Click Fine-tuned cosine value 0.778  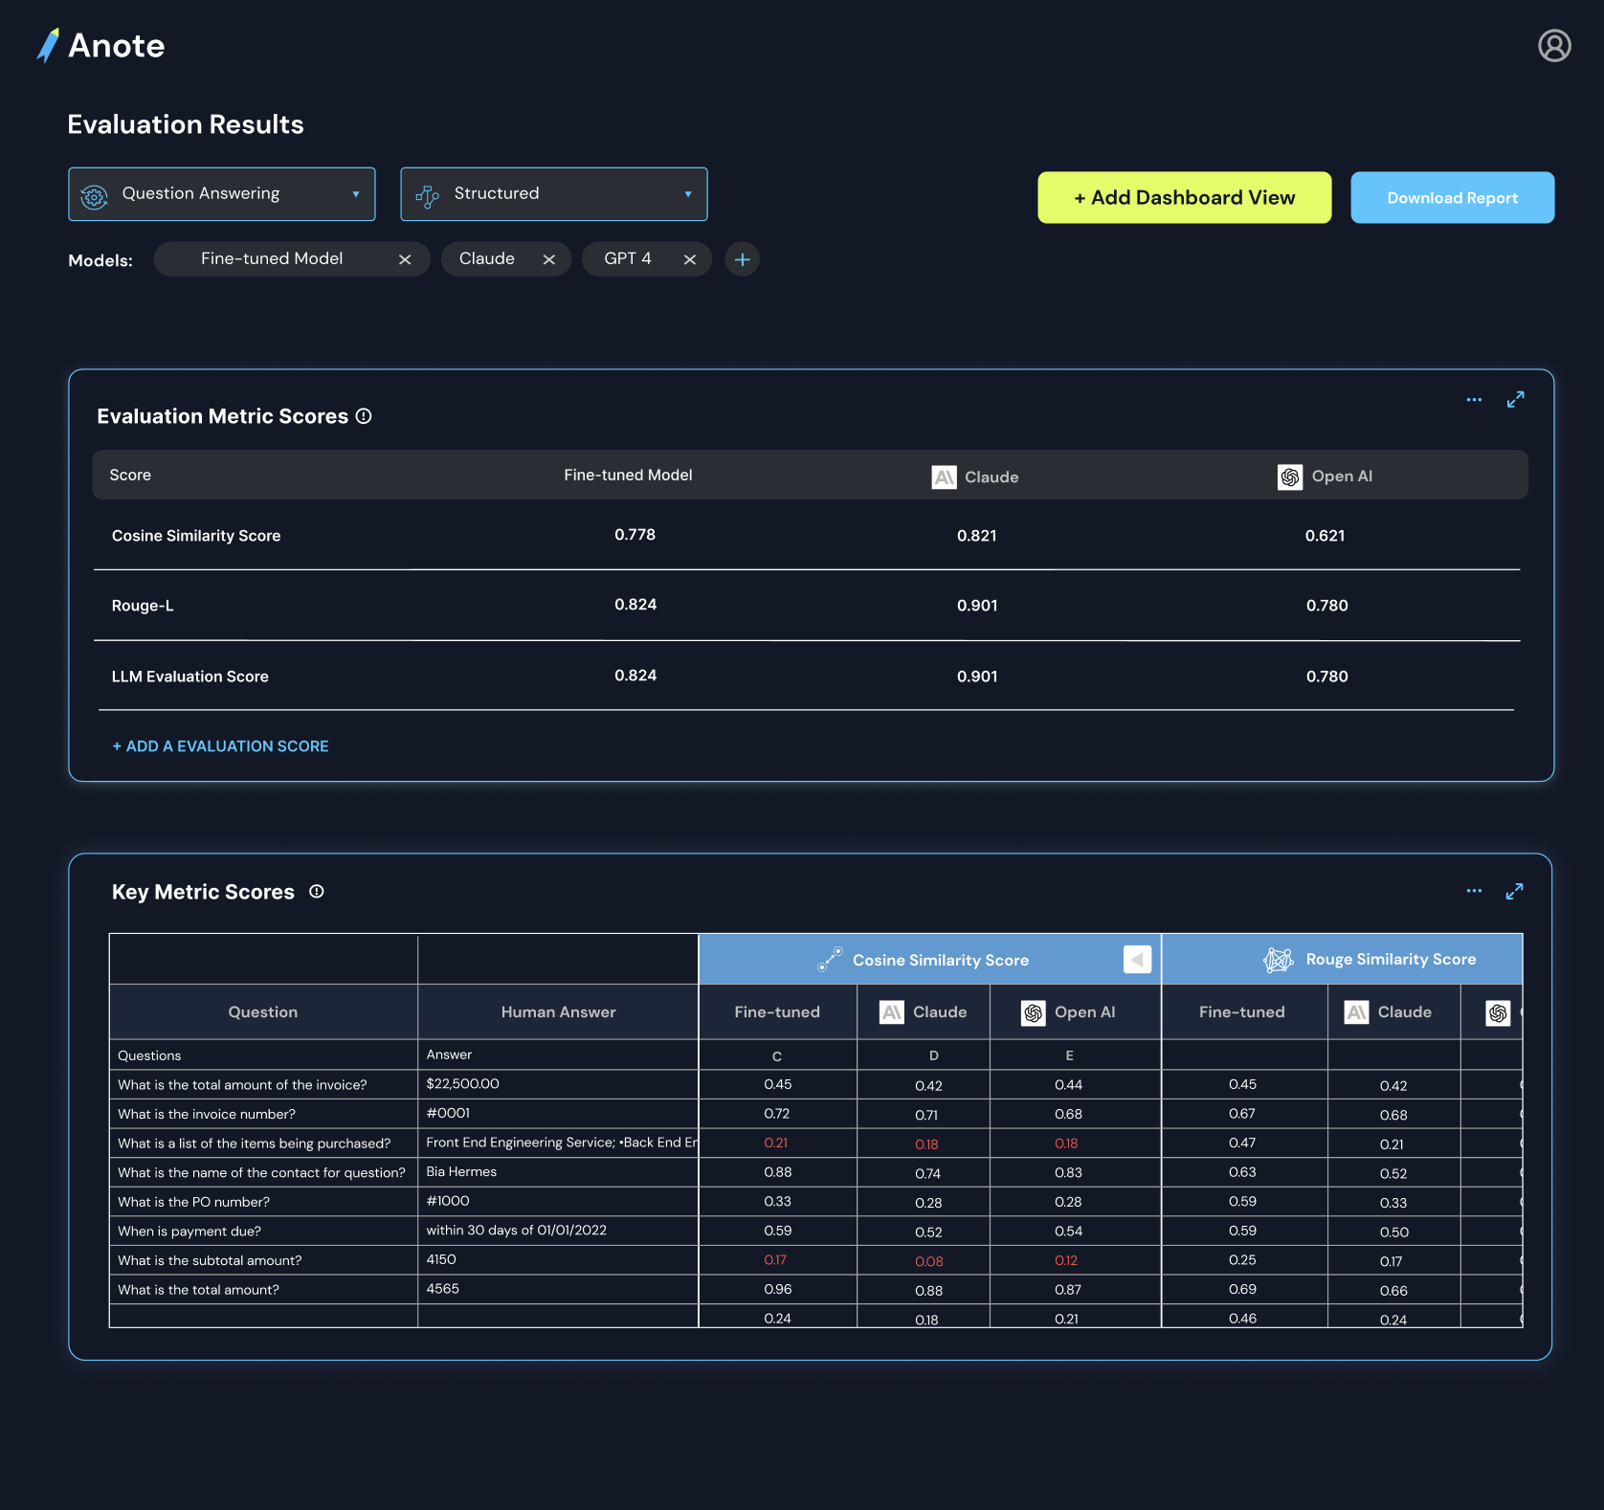[x=635, y=535]
